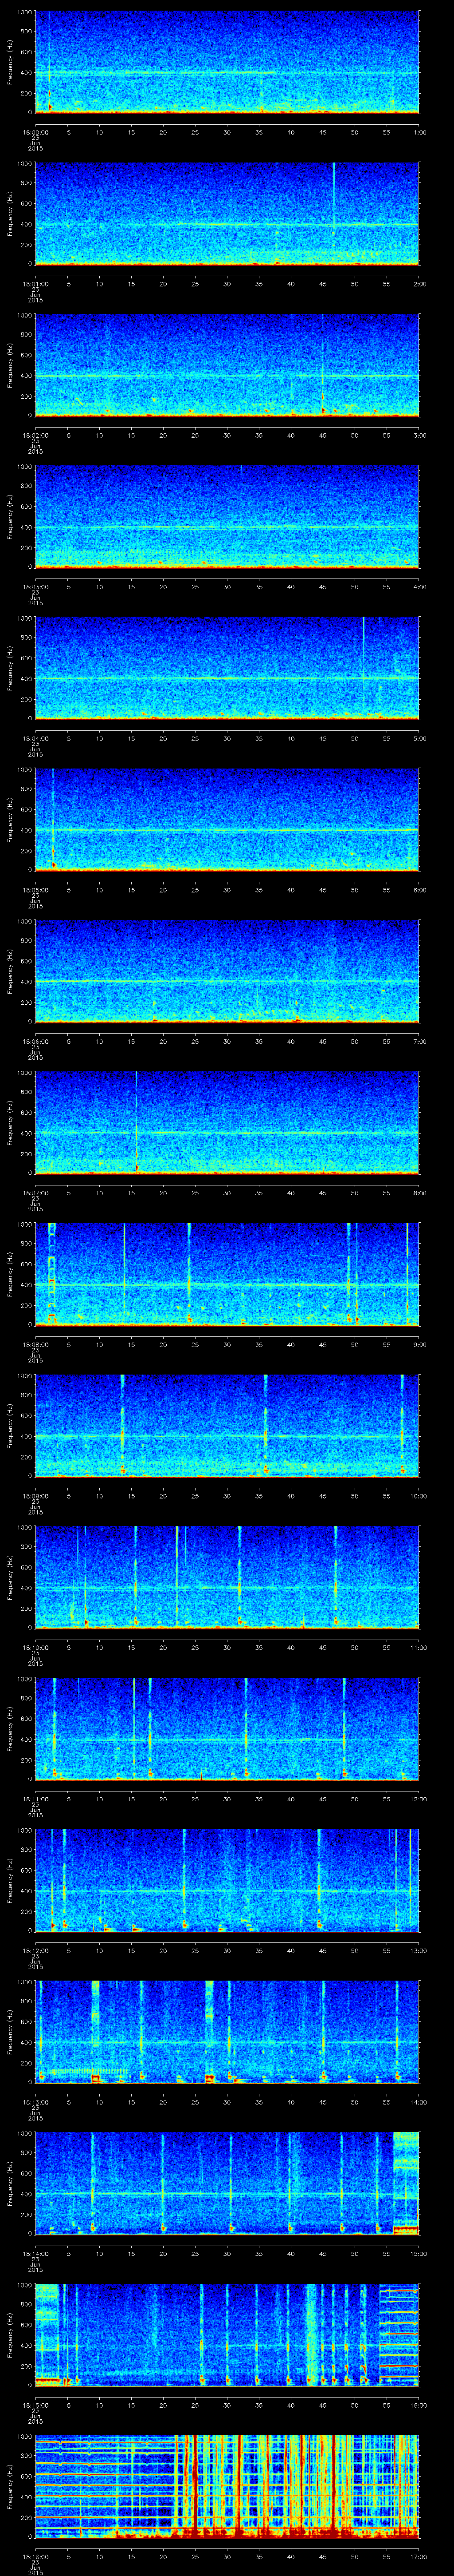454x2576 pixels.
Task: Pick the '18:15:00' start time label
Action: [x=35, y=2405]
